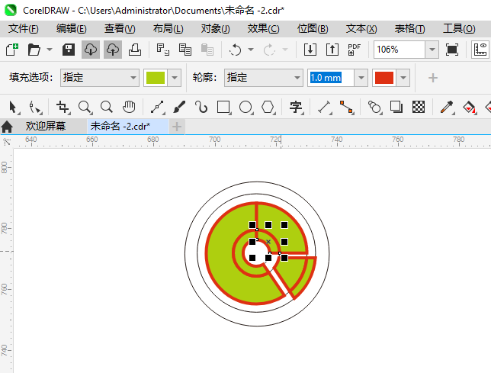
Task: Select the Rectangle tool
Action: 224,107
